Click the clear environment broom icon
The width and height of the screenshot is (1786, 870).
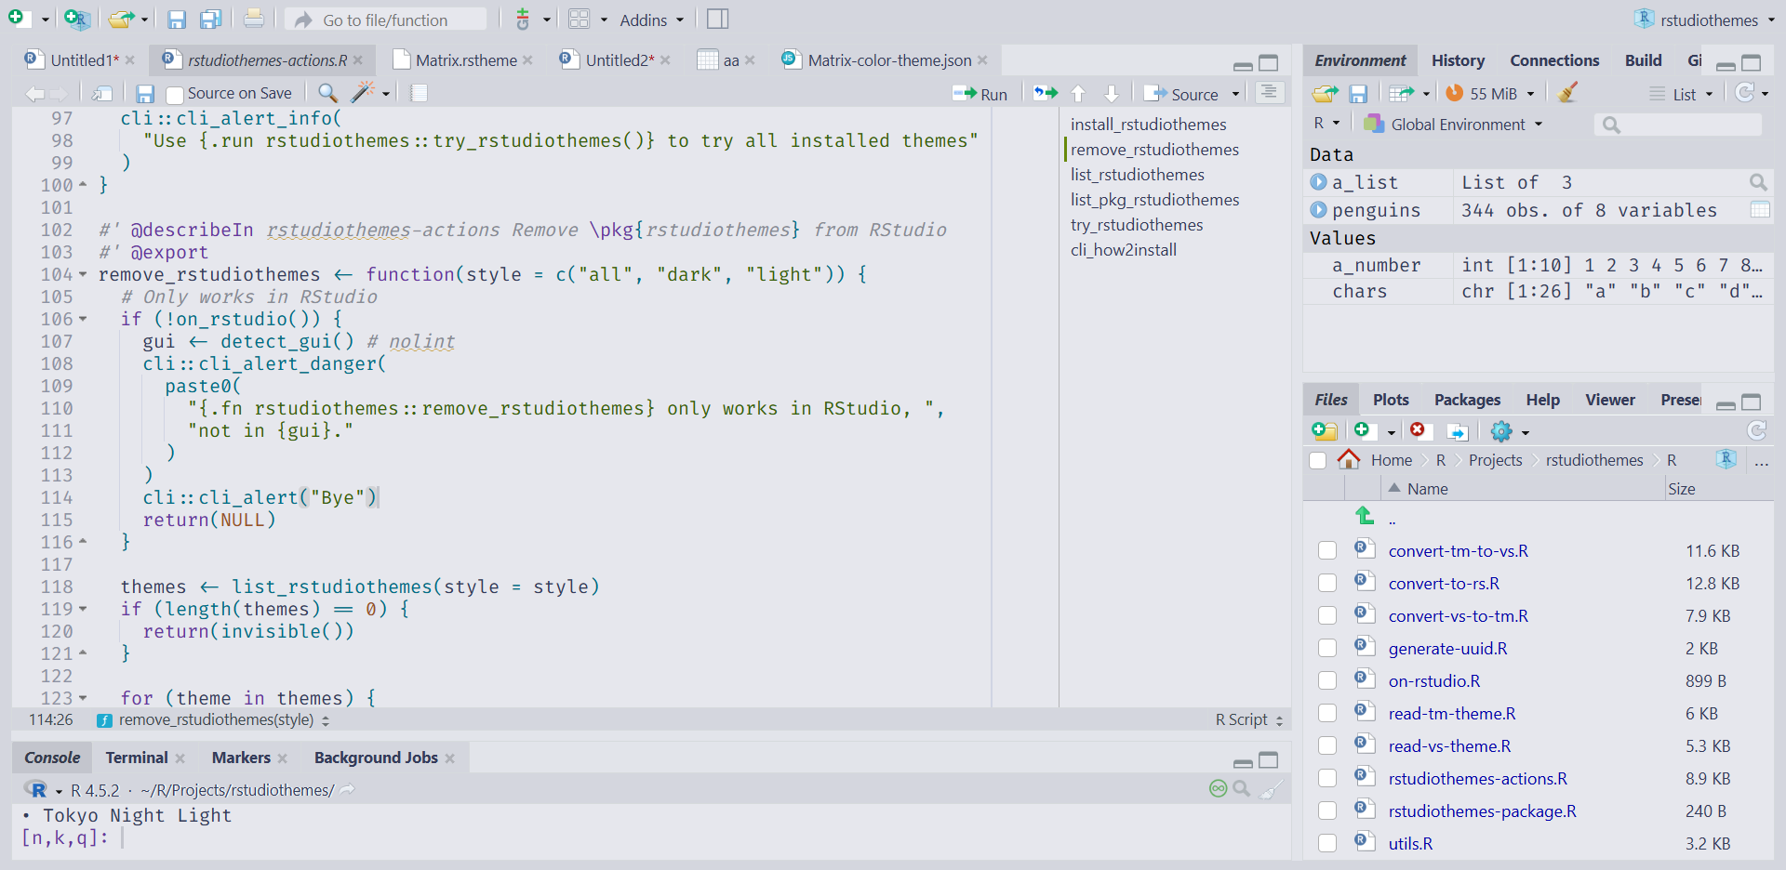(1567, 93)
